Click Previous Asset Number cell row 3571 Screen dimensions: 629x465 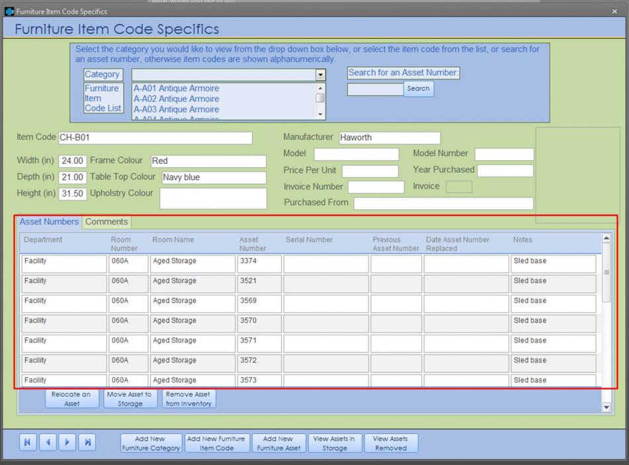click(396, 343)
